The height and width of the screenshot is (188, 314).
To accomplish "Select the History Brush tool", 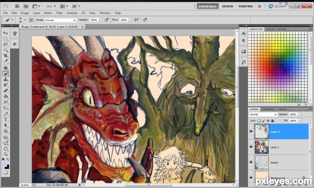I will pyautogui.click(x=6, y=85).
